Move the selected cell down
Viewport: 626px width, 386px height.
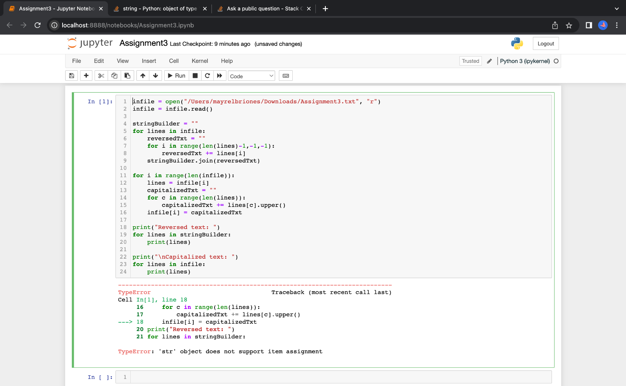pos(155,76)
